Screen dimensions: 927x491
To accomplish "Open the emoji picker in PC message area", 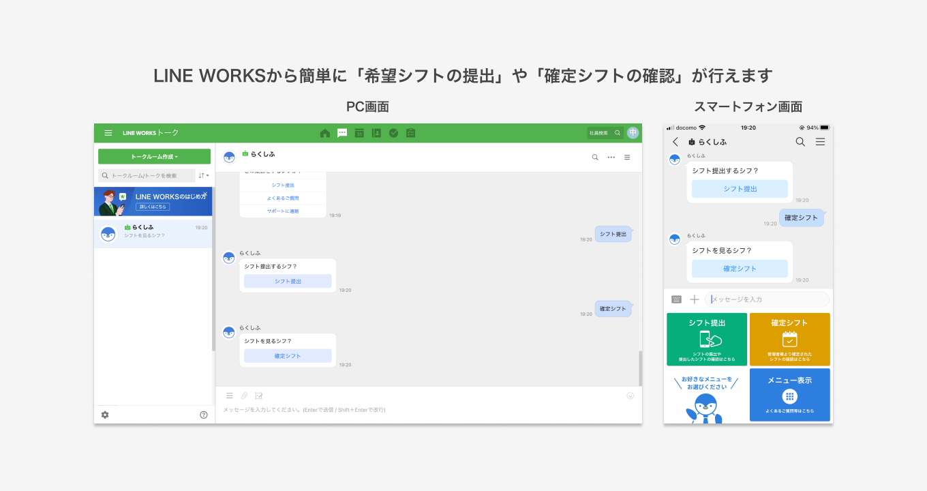I will pyautogui.click(x=630, y=396).
